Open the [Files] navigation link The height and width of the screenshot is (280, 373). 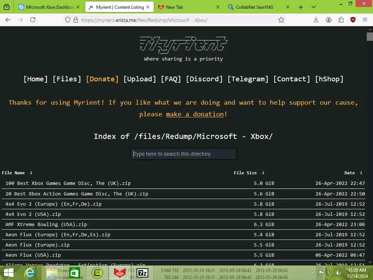coord(67,79)
